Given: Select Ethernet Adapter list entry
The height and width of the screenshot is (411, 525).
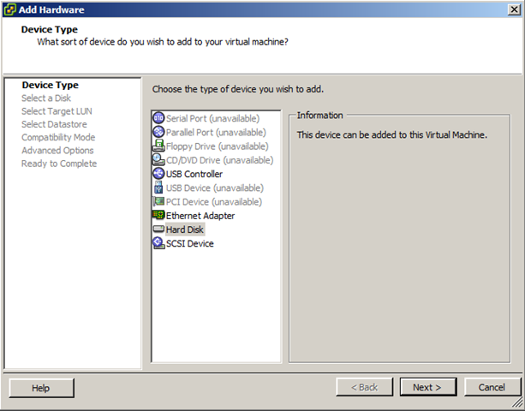Looking at the screenshot, I should tap(200, 216).
